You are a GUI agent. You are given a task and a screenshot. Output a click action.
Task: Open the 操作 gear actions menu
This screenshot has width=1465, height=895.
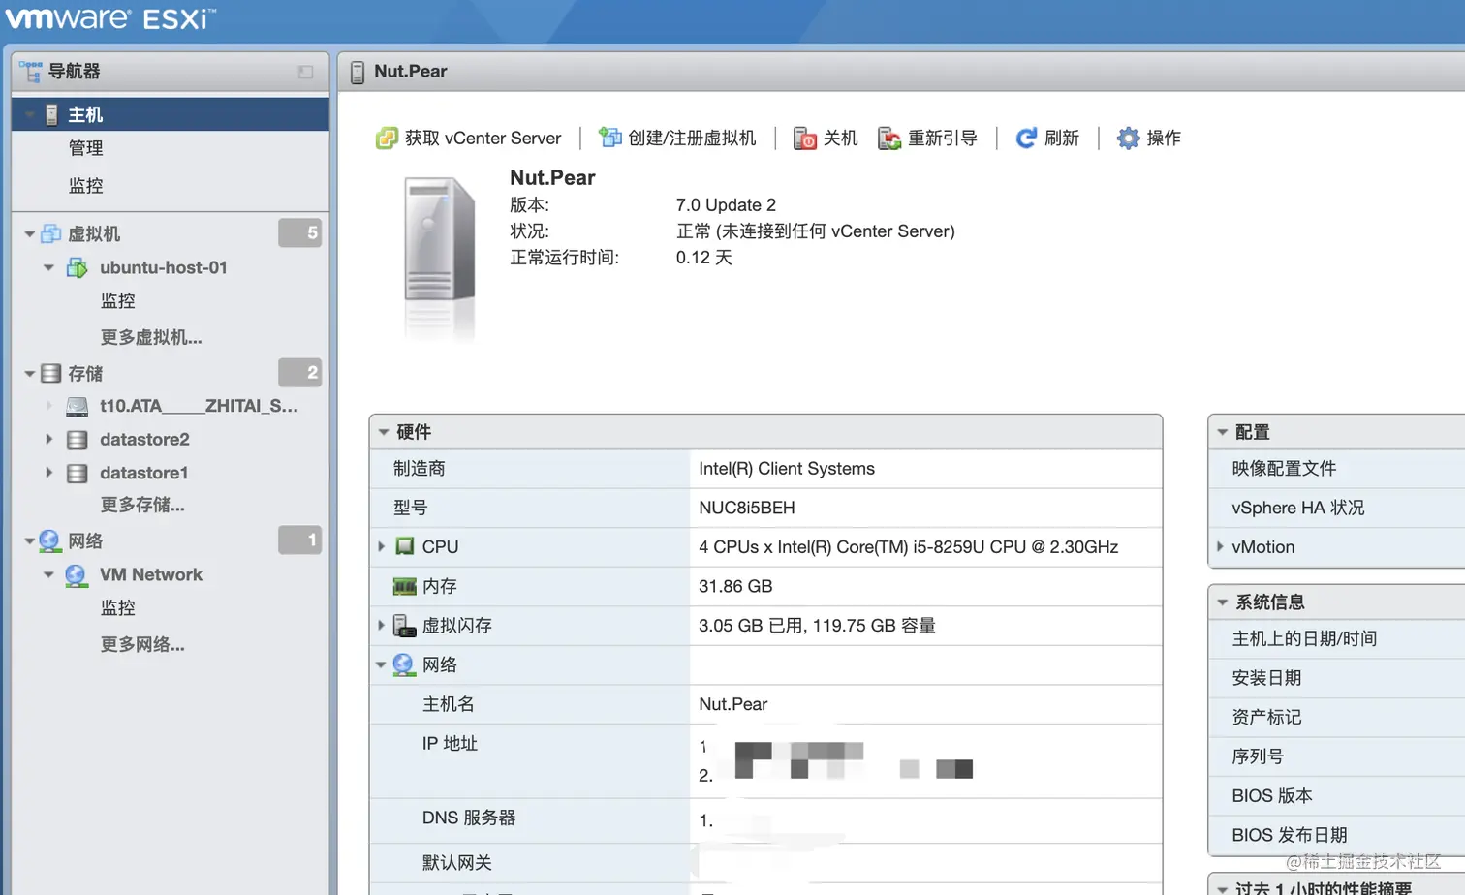click(1127, 139)
